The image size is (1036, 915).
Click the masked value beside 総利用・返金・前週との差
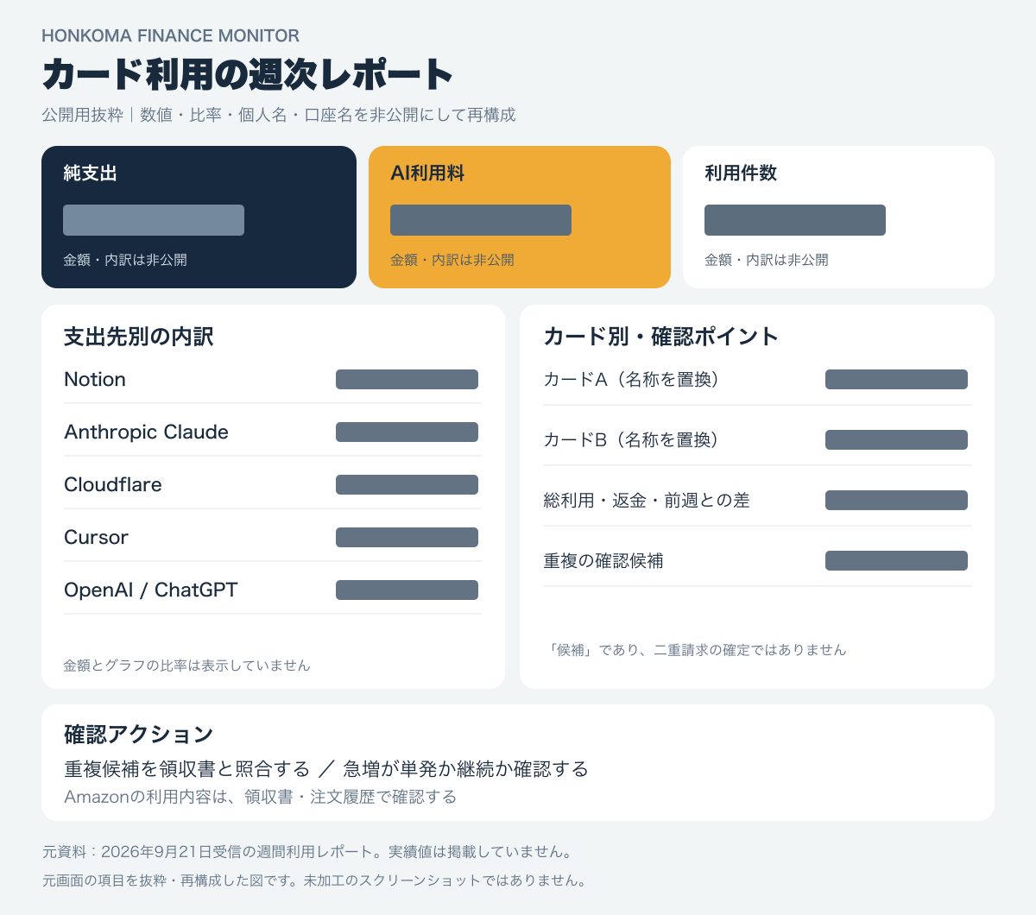pos(896,501)
